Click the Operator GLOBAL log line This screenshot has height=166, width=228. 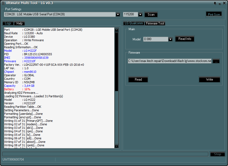point(19,75)
